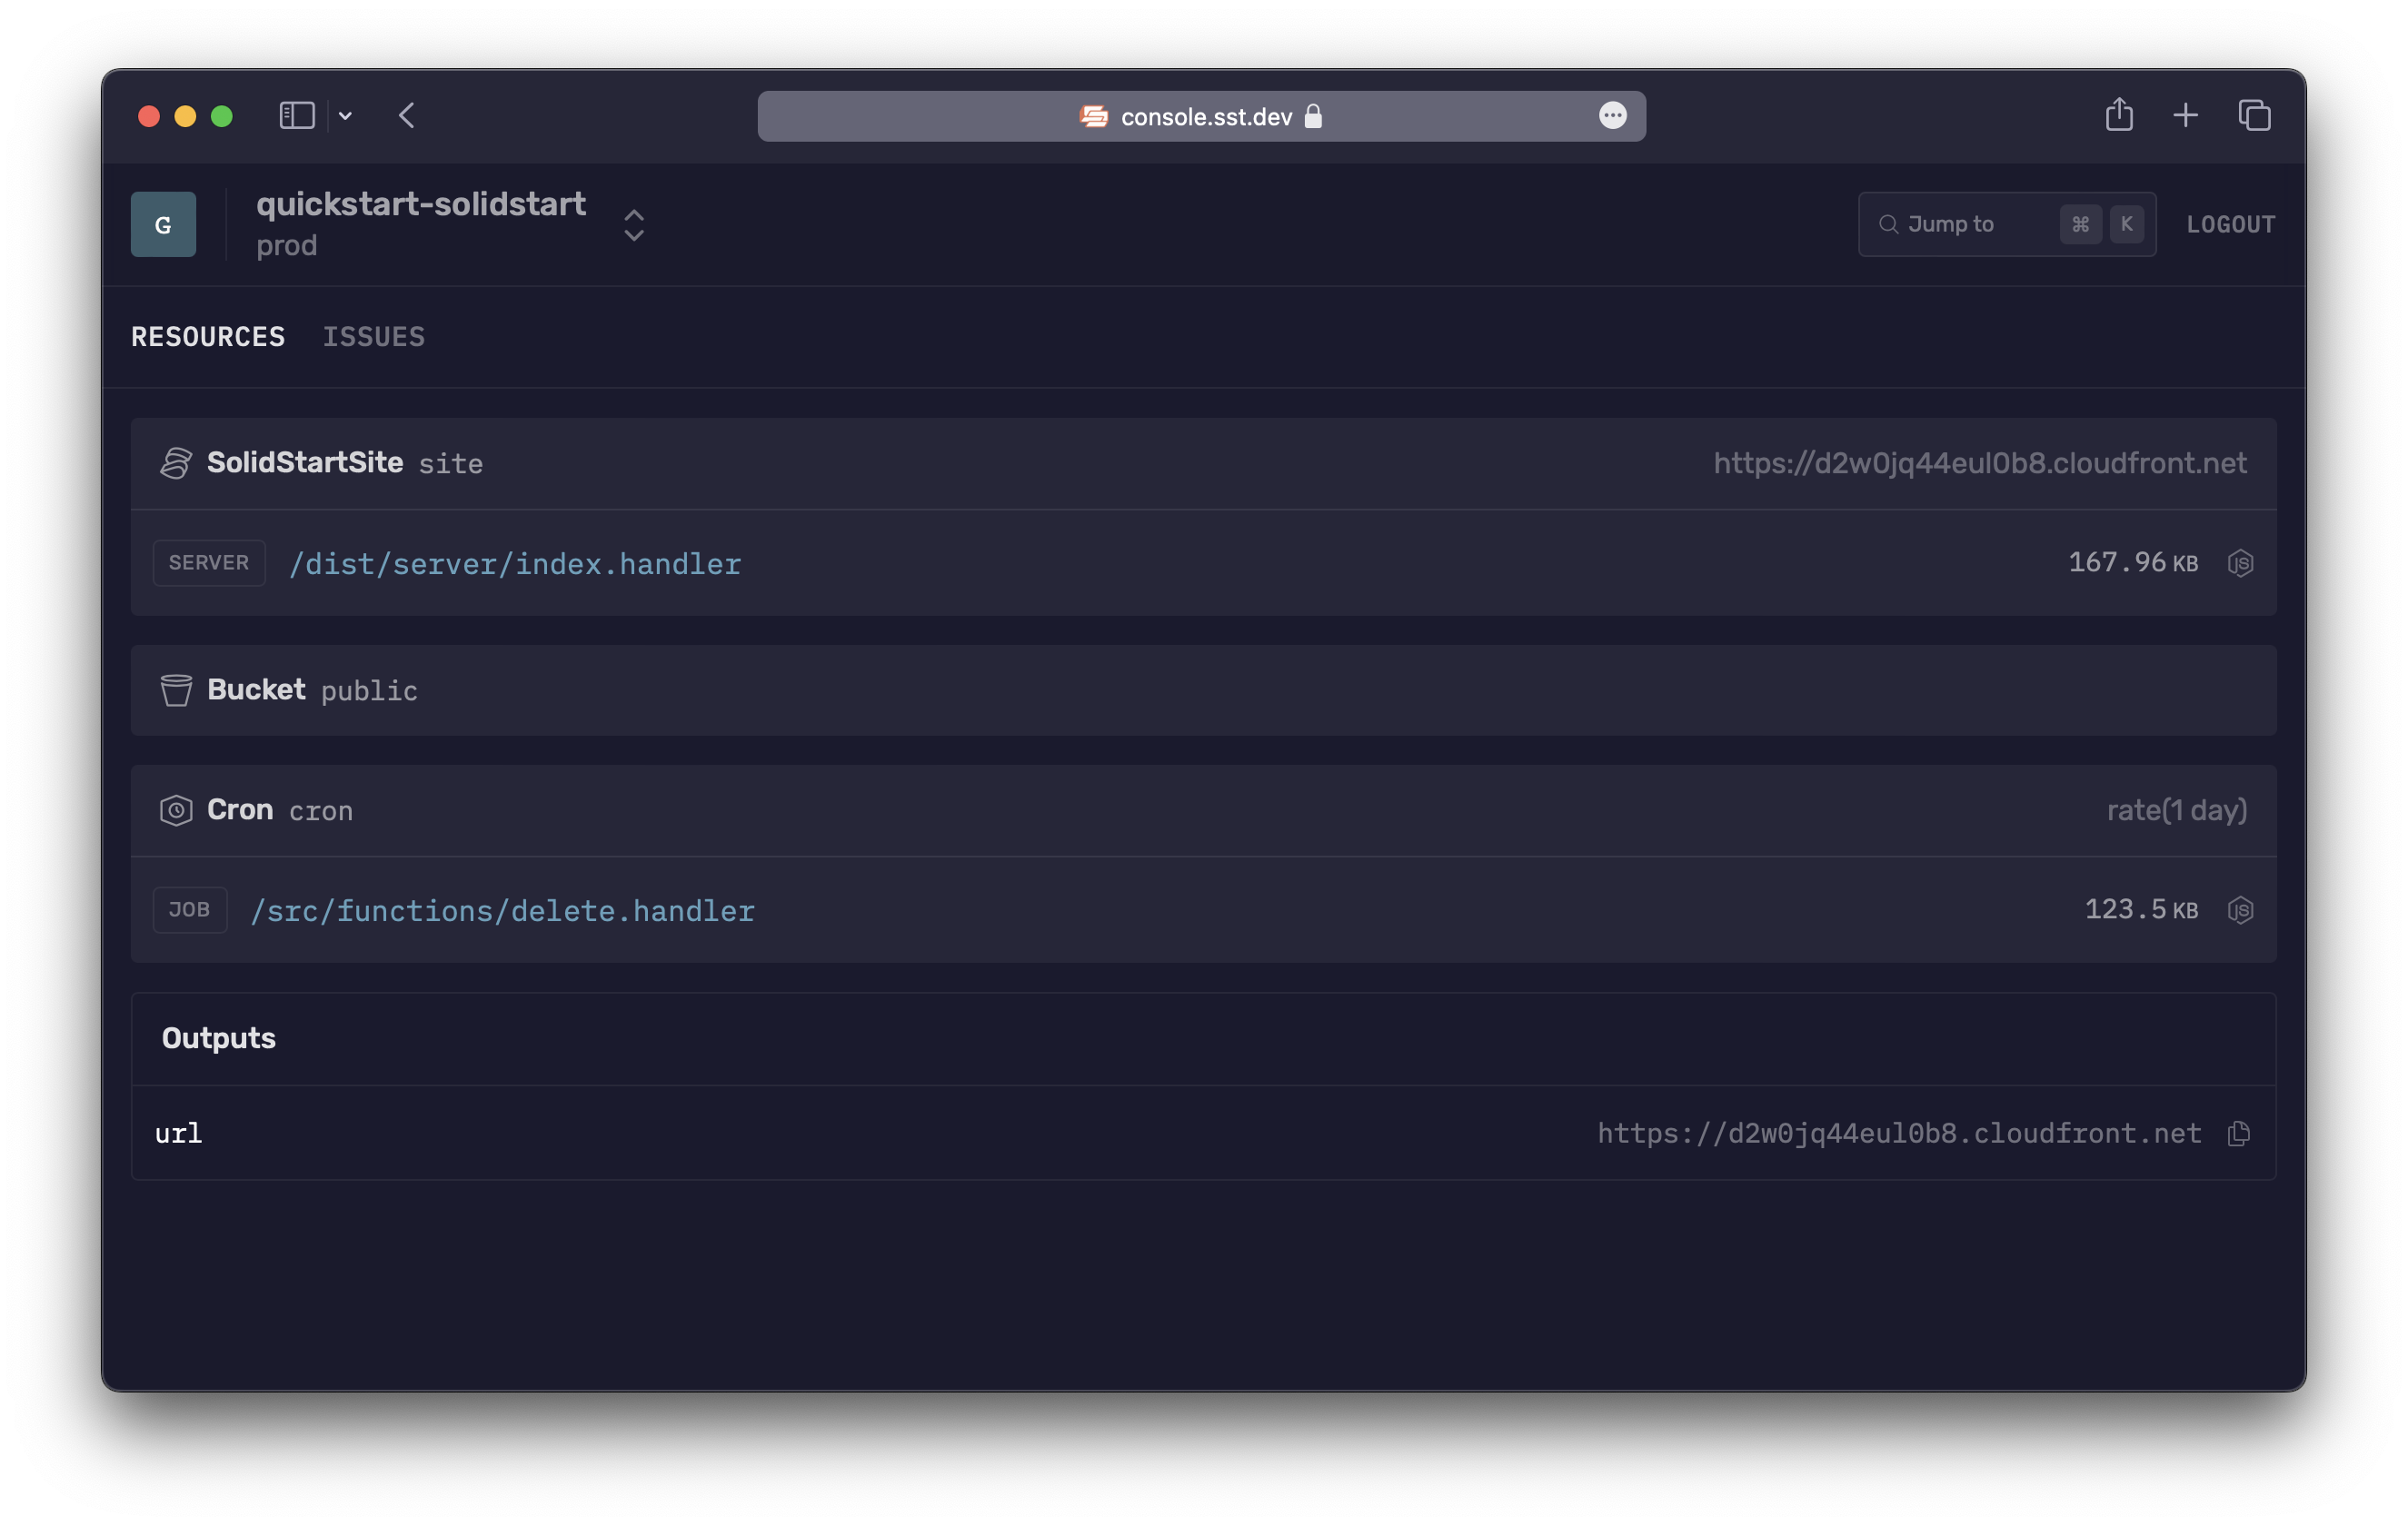Click the SolidStartSite site icon
Screen dimensions: 2408x1526
click(174, 461)
